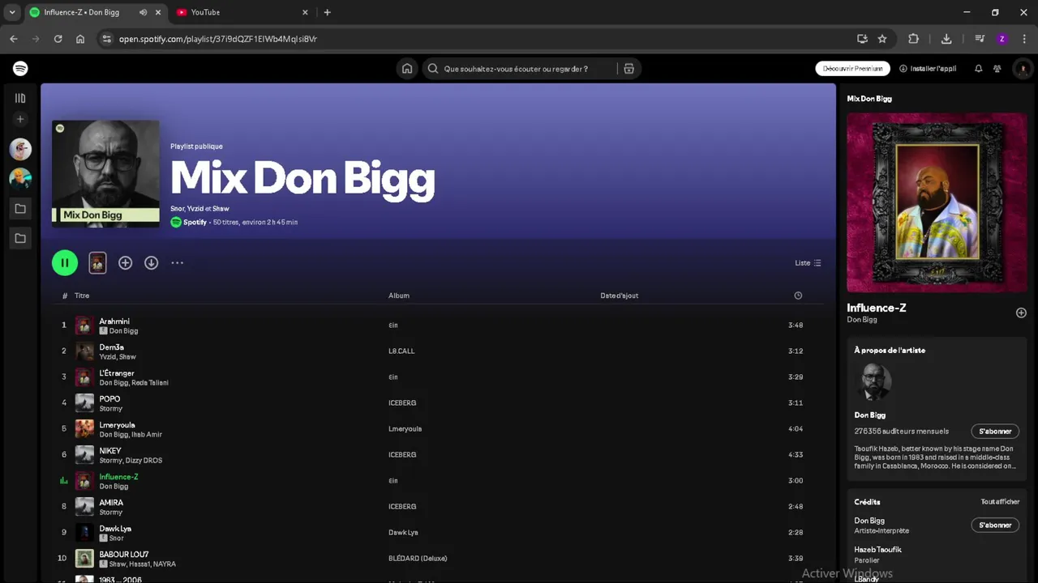The width and height of the screenshot is (1038, 583).
Task: Mute the Influence-Z tab audio icon
Action: coord(143,12)
